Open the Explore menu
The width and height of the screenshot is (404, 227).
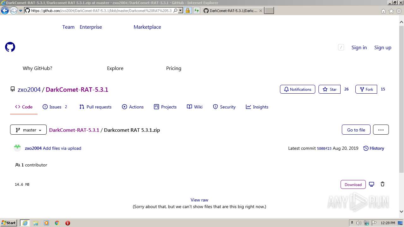(115, 68)
